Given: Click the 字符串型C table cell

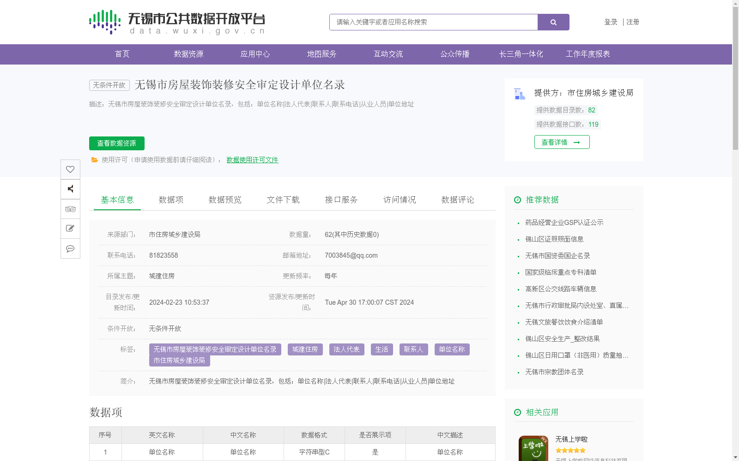Looking at the screenshot, I should click(x=315, y=452).
